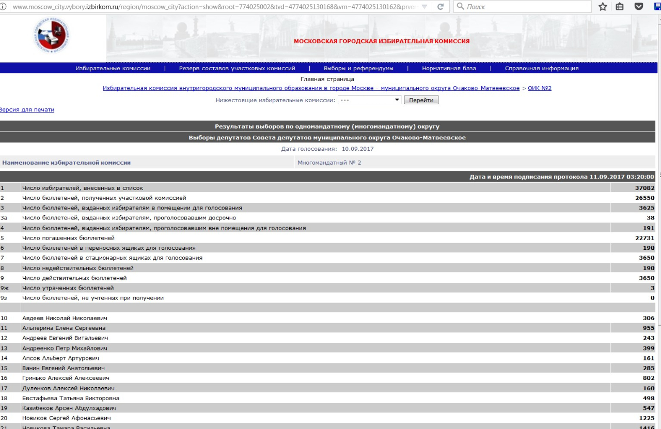Open the Справочная информация menu

[x=542, y=68]
